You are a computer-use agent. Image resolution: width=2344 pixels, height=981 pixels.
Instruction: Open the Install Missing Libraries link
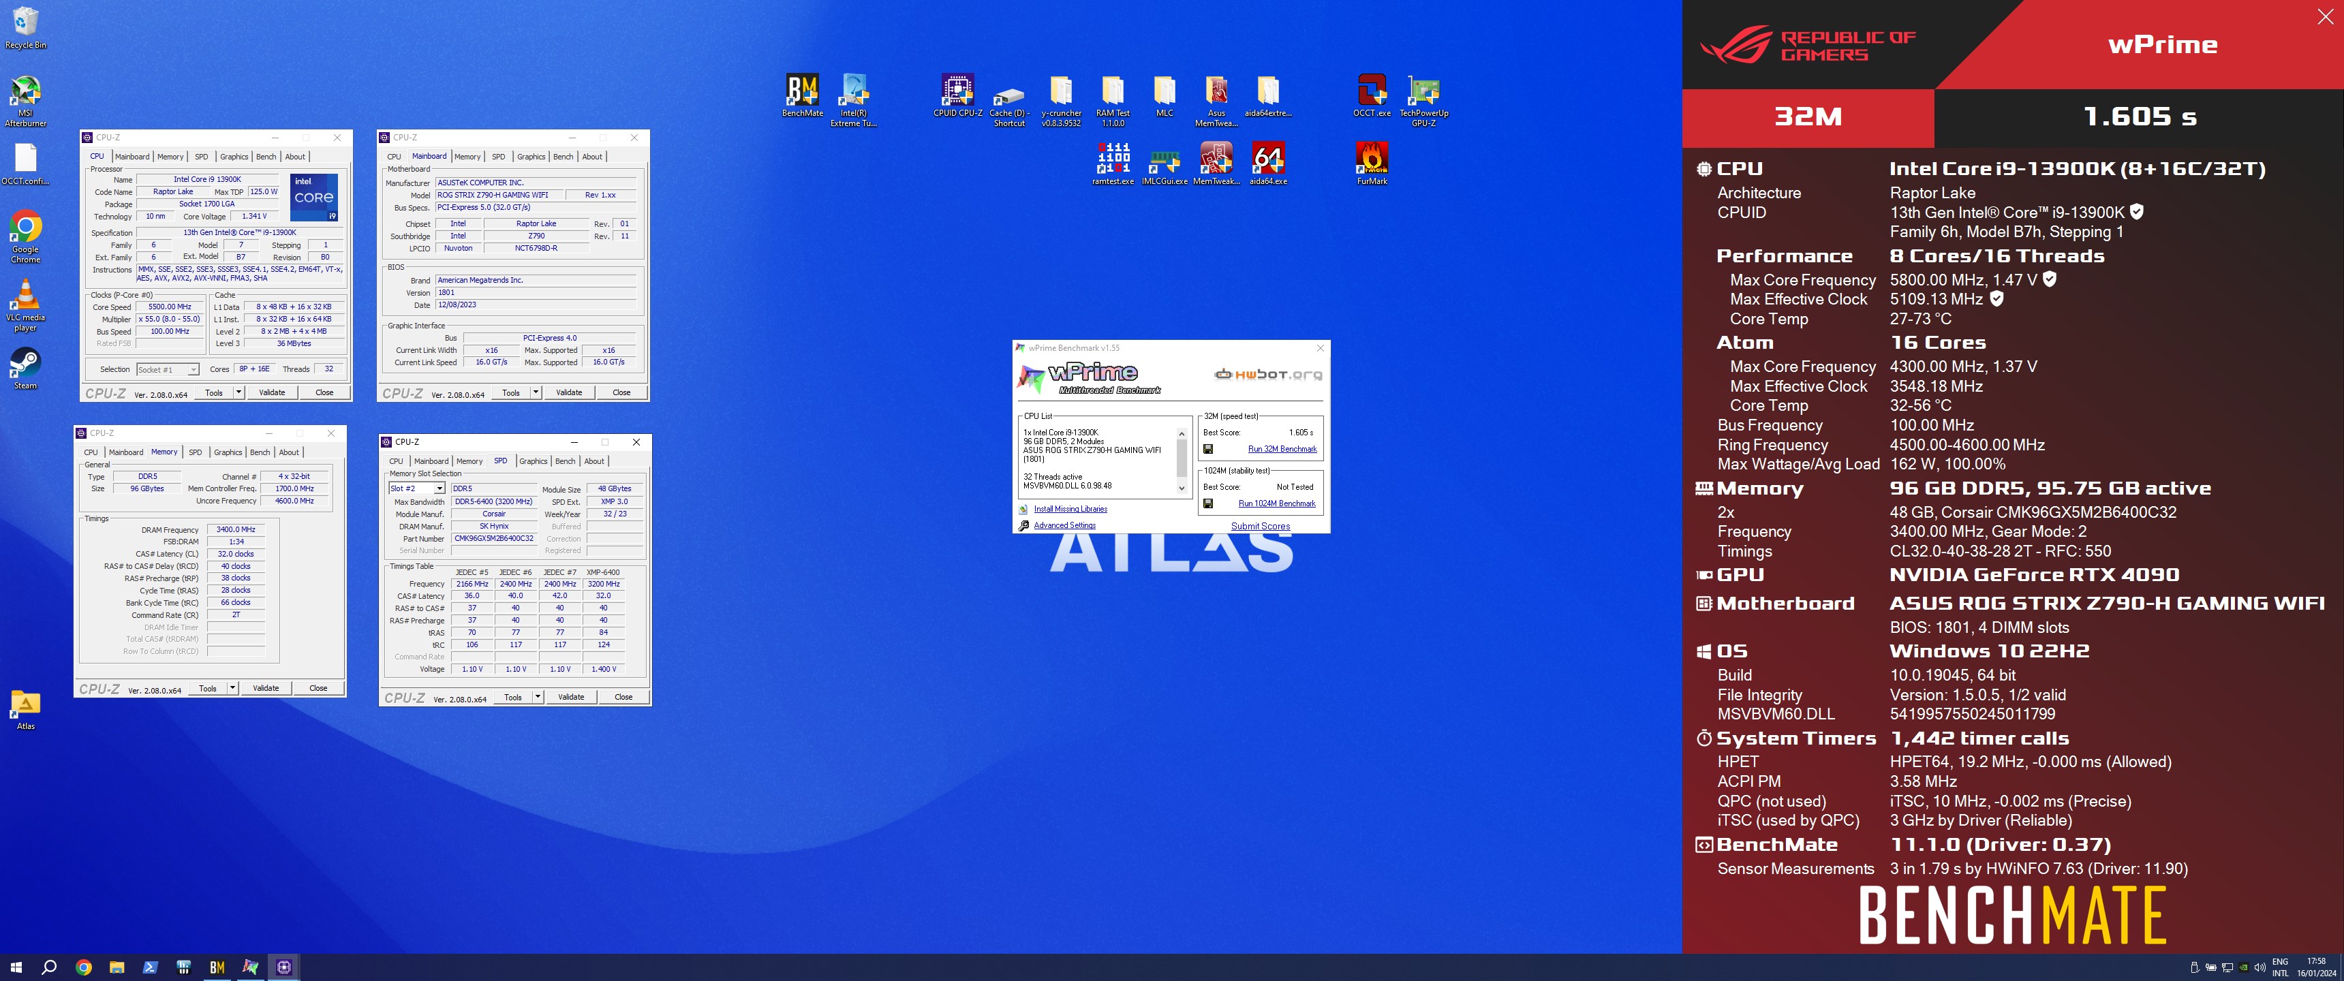(1070, 509)
